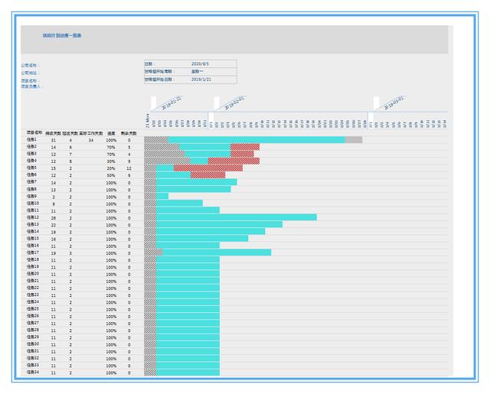Click the 30% progress cell of 任务4
The width and height of the screenshot is (490, 394).
click(111, 161)
